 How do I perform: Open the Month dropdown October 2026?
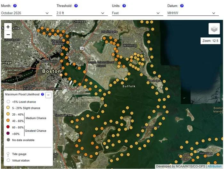tap(27, 13)
